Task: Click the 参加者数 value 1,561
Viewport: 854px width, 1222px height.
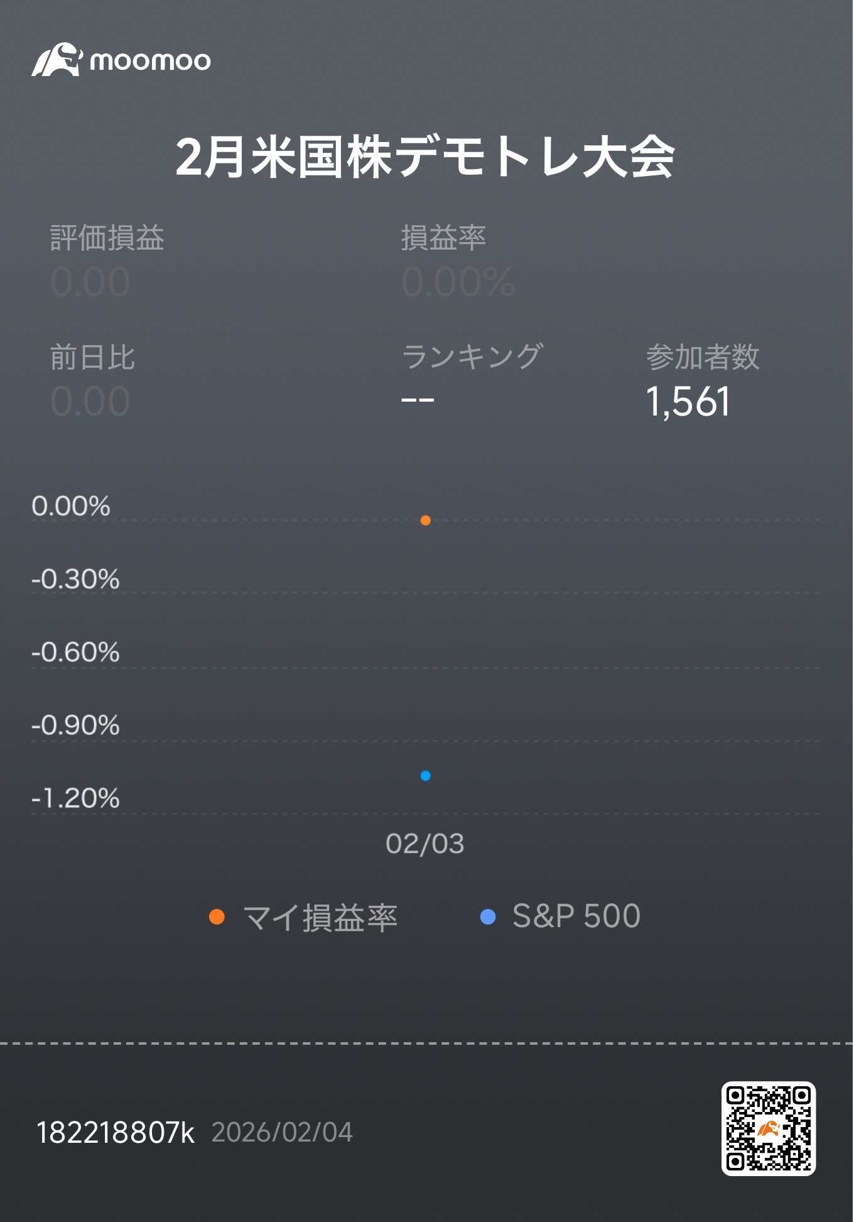Action: [x=688, y=401]
